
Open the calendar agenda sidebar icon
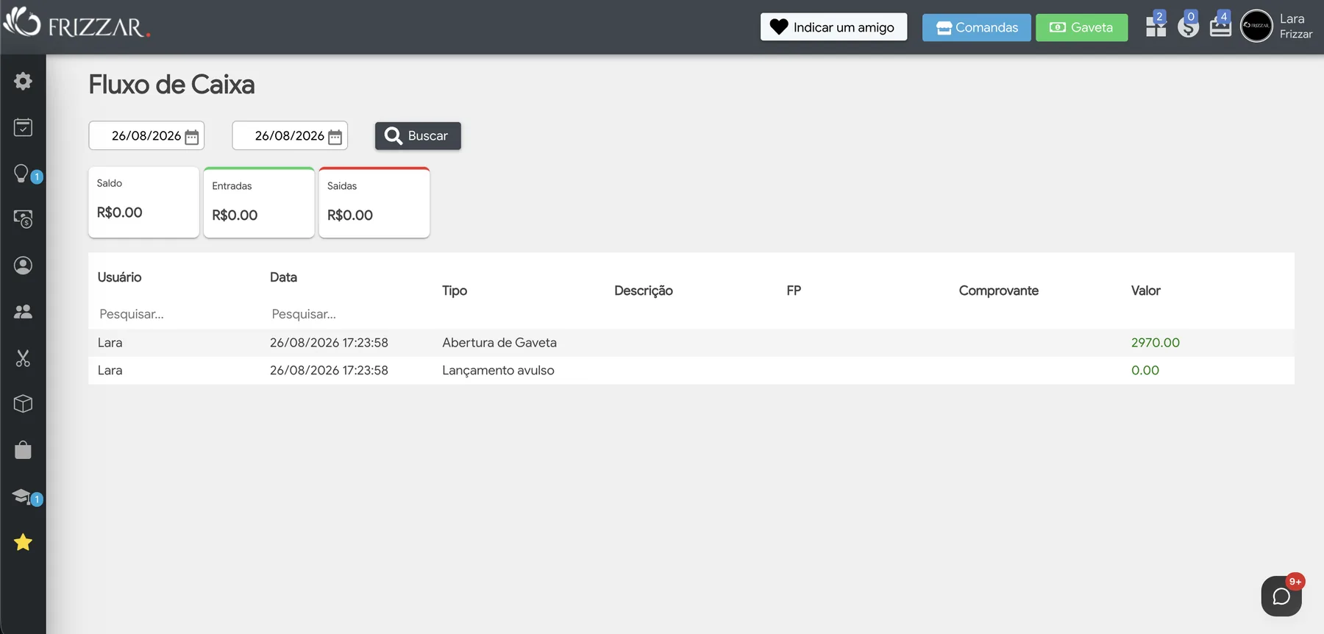[x=23, y=127]
